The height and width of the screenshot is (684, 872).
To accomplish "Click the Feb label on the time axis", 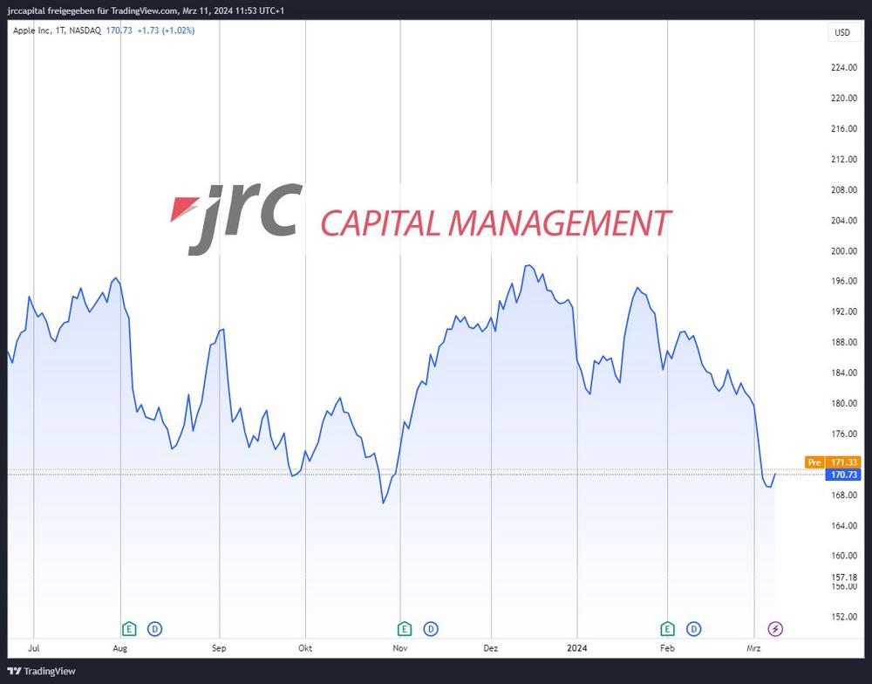I will [x=667, y=648].
